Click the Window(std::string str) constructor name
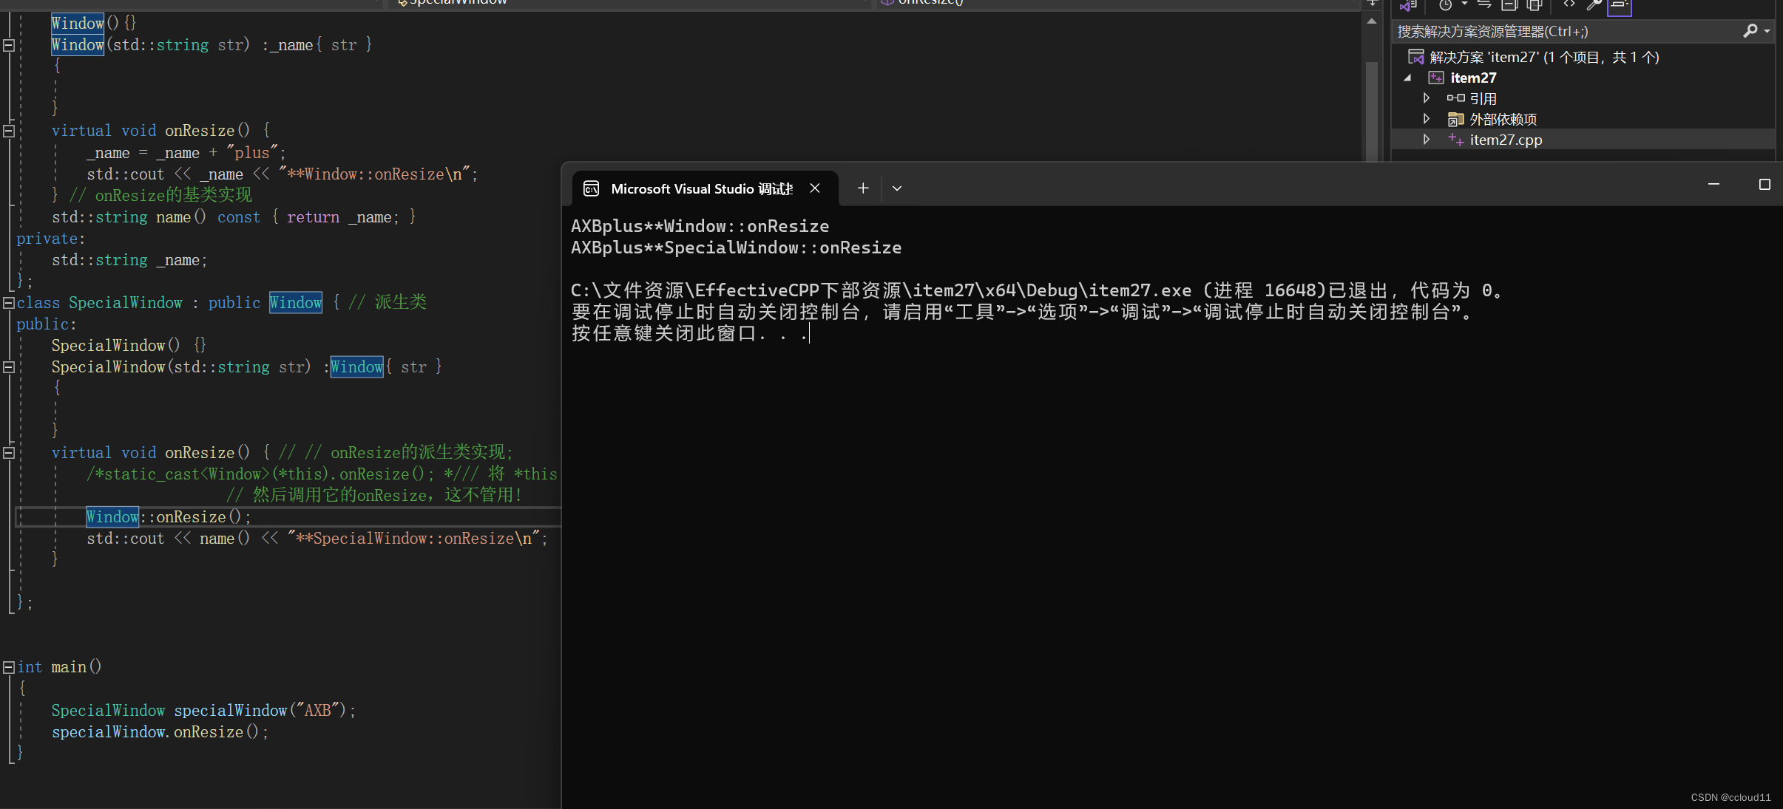Image resolution: width=1783 pixels, height=809 pixels. 78,45
